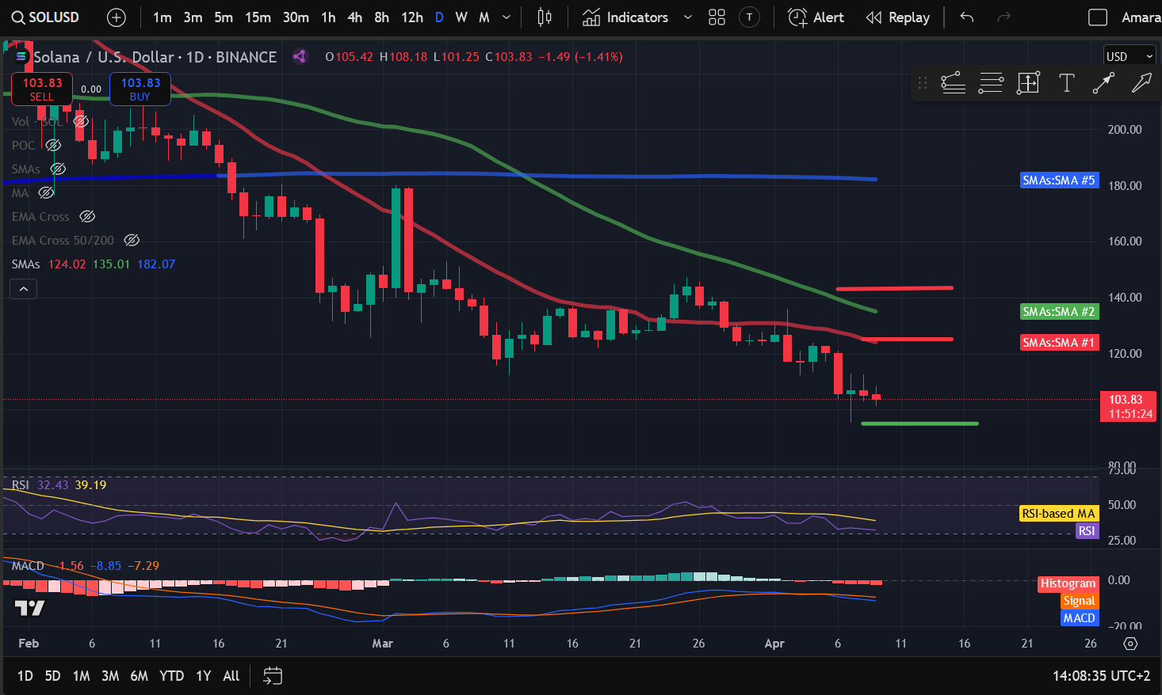Start bar Replay mode
Screen dimensions: 1162x695
pos(898,17)
